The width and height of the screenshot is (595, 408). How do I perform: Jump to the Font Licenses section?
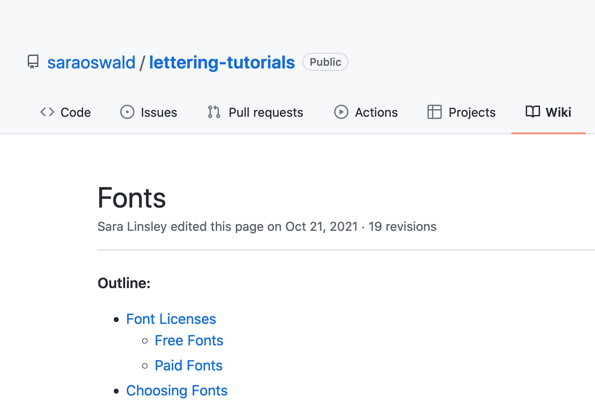171,319
